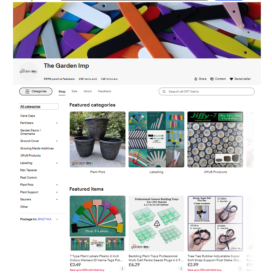Image resolution: width=272 pixels, height=273 pixels.
Task: Click the Share icon
Action: pos(196,79)
